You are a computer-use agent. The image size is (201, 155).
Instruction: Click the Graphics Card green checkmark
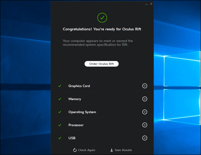pyautogui.click(x=60, y=86)
